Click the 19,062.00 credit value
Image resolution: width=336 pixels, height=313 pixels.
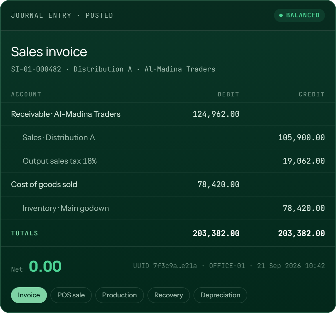pyautogui.click(x=304, y=161)
